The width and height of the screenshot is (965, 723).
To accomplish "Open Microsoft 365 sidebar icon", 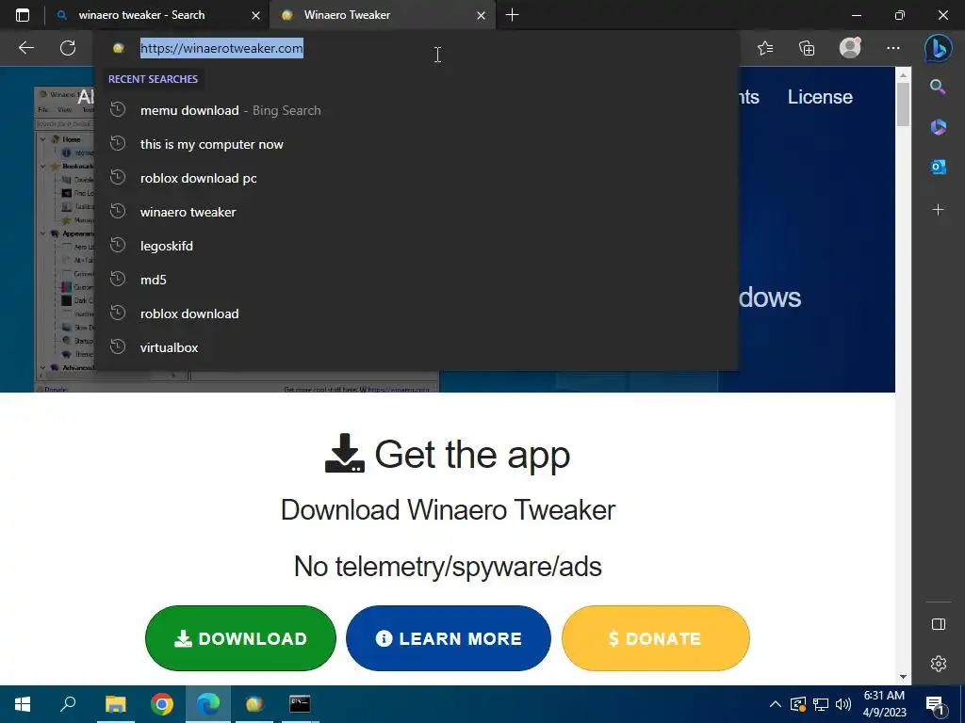I will pos(938,127).
